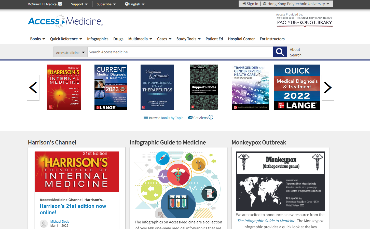
Task: Open Harrison's 21st edition now online article
Action: pyautogui.click(x=73, y=209)
